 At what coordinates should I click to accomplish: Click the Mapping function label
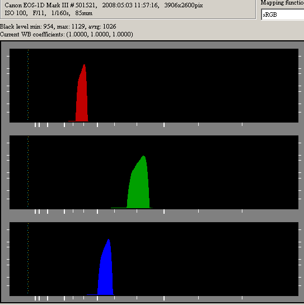point(282,3)
